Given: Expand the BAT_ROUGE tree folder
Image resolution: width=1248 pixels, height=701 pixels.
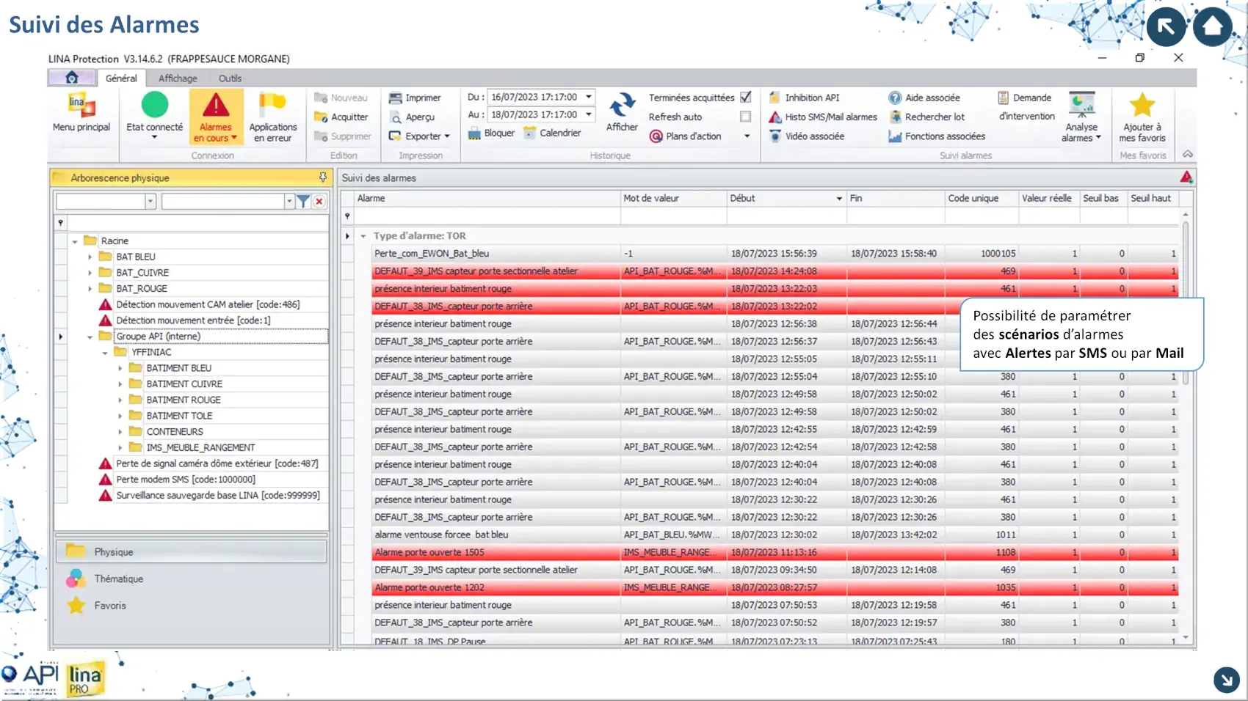Looking at the screenshot, I should pos(90,289).
